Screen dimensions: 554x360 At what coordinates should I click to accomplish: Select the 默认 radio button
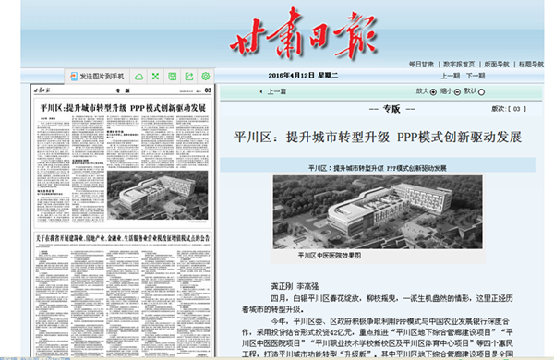(x=481, y=92)
